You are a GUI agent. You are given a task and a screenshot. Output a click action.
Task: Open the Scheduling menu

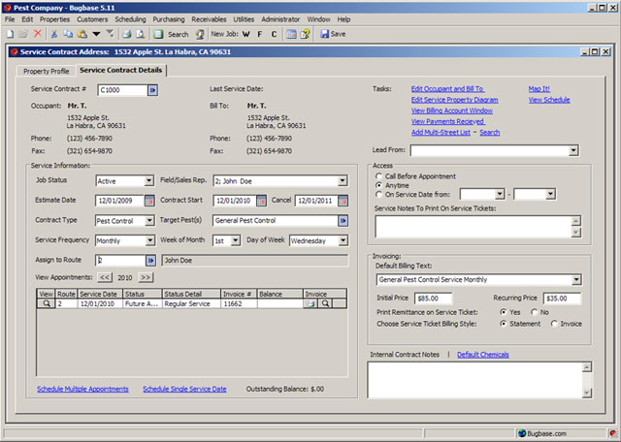pyautogui.click(x=130, y=19)
